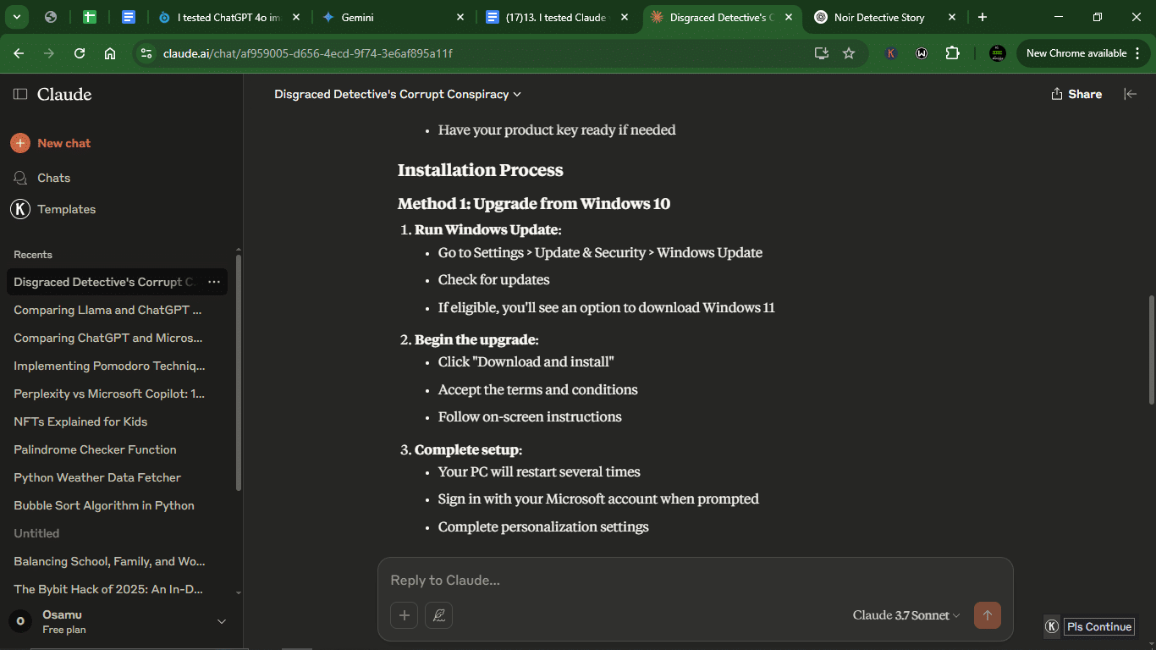The height and width of the screenshot is (650, 1156).
Task: Bookmark this page with the star icon
Action: click(x=849, y=53)
